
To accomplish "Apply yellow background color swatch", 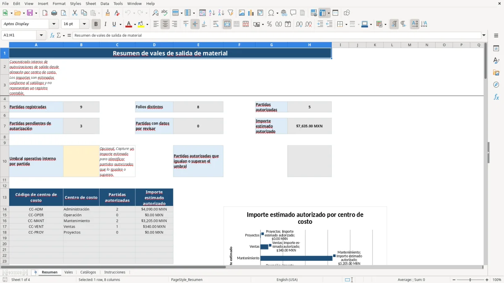I will (x=141, y=24).
